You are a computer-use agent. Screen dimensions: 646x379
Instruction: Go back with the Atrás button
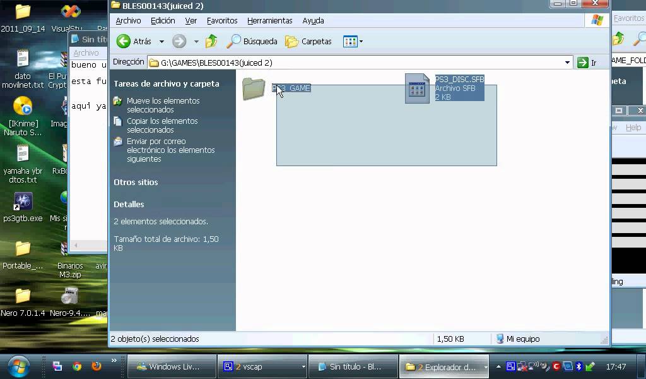pyautogui.click(x=134, y=41)
